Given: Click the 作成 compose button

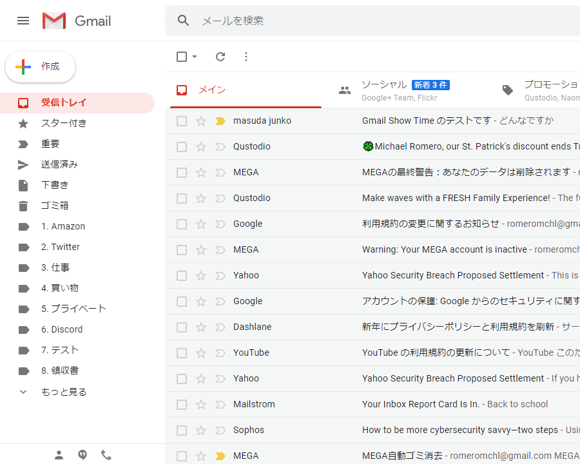Looking at the screenshot, I should coord(41,67).
